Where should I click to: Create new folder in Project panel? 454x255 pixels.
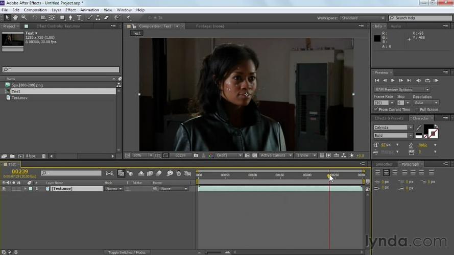[12, 156]
